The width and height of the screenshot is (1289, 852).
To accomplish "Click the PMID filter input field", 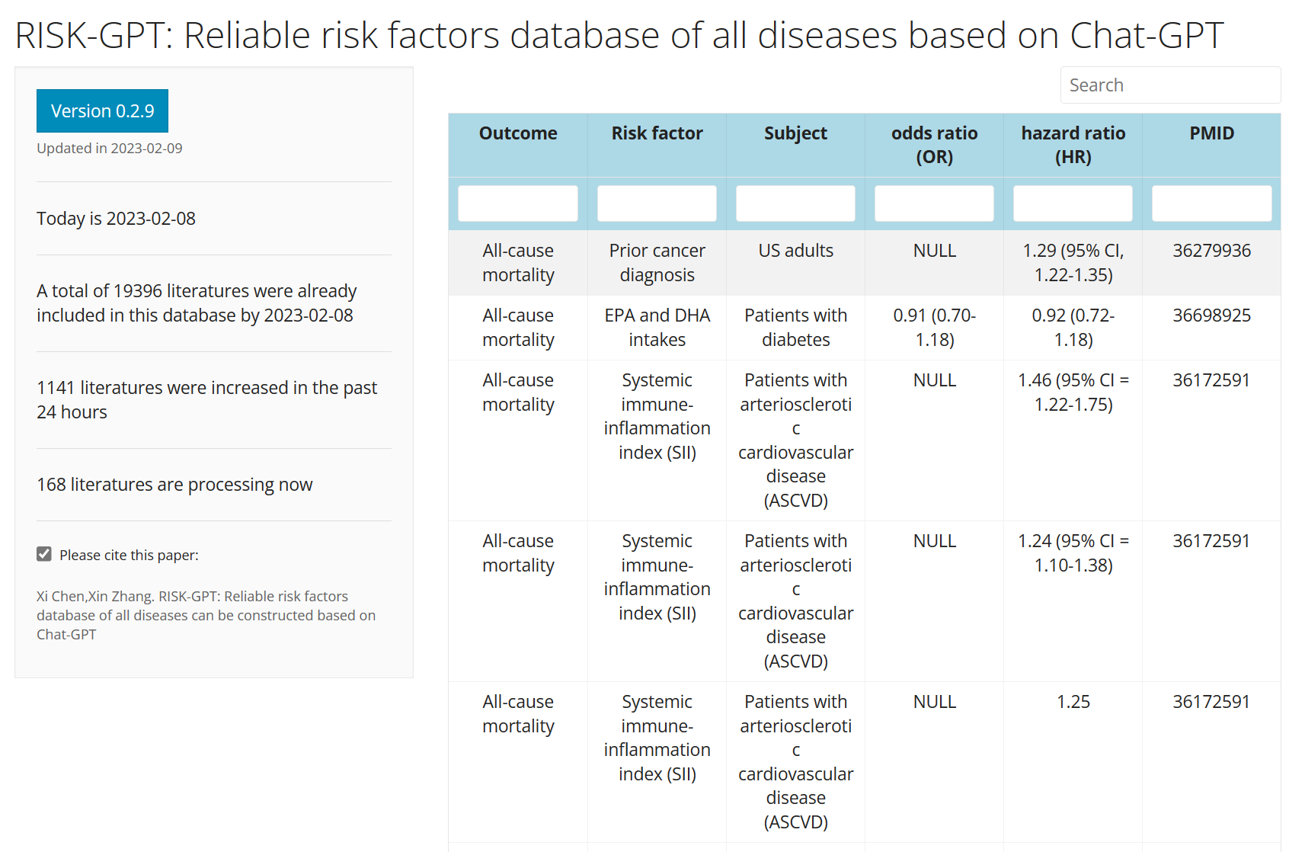I will click(1211, 203).
